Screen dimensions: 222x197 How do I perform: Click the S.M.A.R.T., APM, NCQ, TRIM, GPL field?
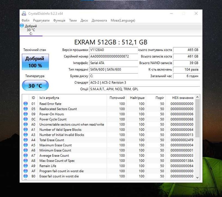click(x=144, y=89)
